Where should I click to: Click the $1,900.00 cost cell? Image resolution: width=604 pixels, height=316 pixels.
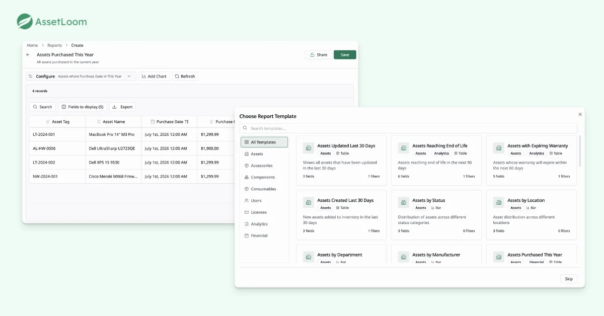[216, 148]
